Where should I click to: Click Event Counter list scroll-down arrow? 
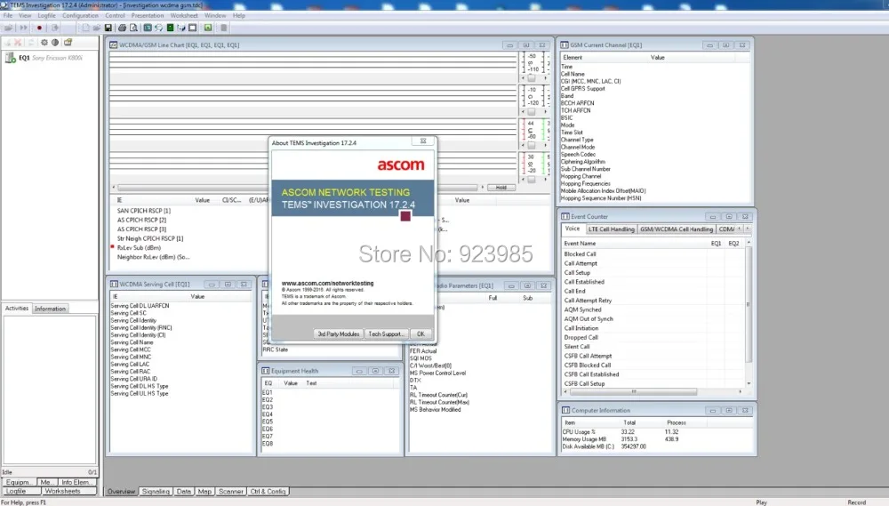[x=749, y=383]
